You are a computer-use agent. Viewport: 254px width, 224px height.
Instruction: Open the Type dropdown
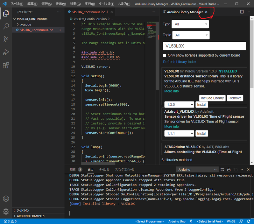pos(190,24)
